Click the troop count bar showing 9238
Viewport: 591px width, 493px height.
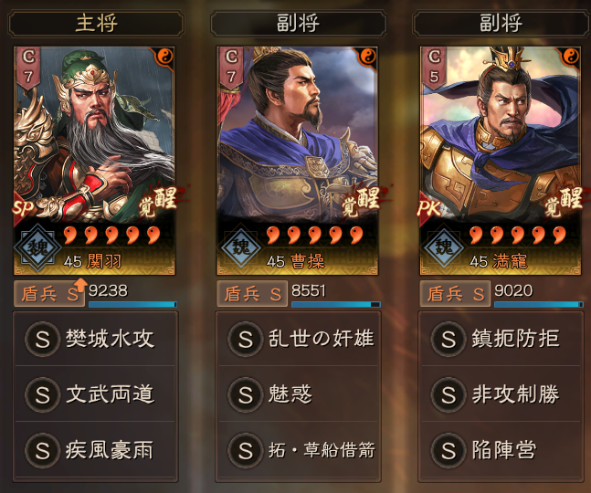(x=132, y=304)
